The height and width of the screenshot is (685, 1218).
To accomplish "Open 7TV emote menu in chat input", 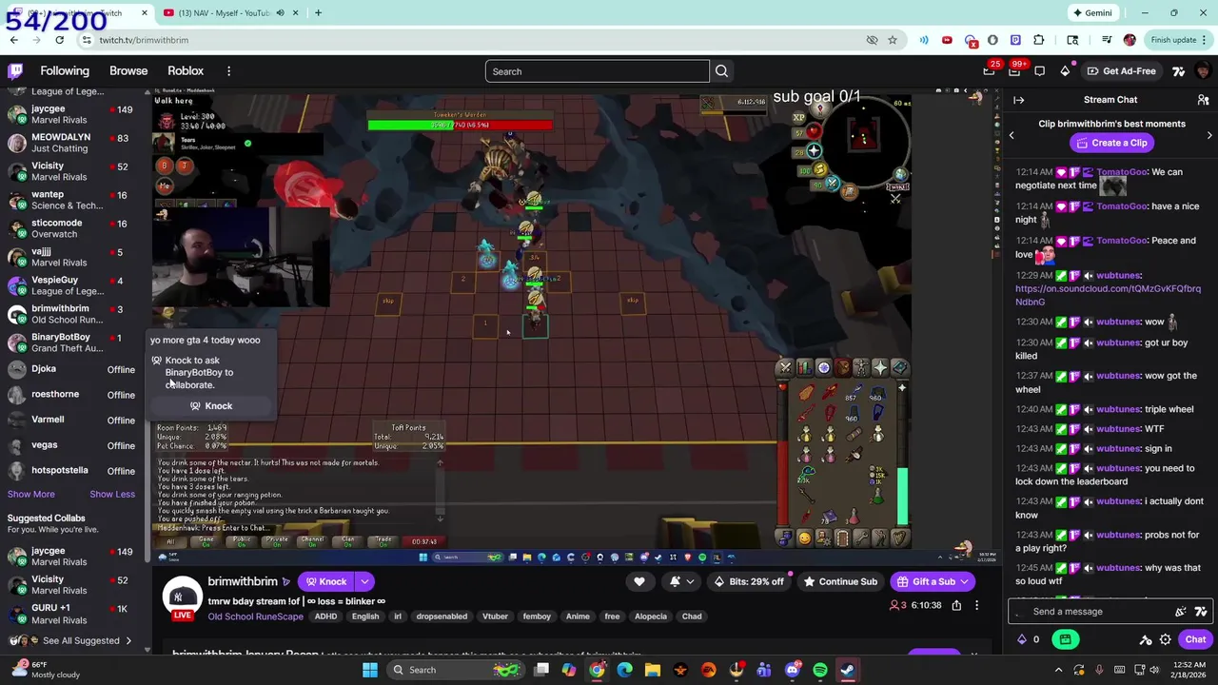I will tap(1201, 612).
